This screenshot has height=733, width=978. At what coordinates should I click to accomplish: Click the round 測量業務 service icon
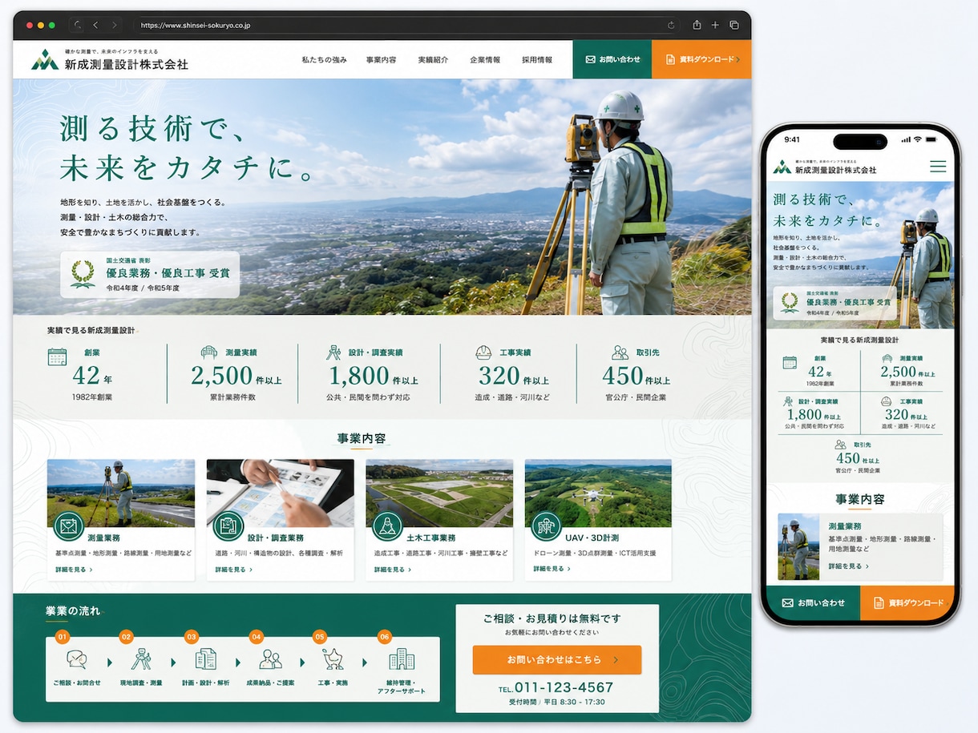pyautogui.click(x=69, y=526)
